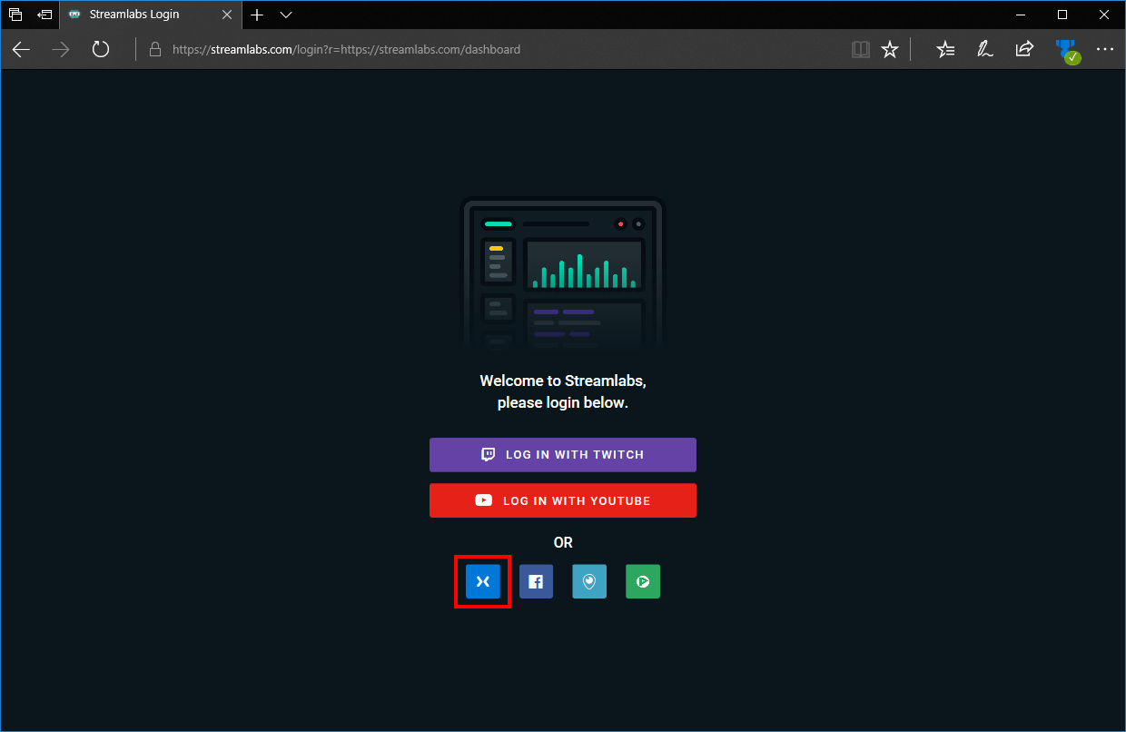
Task: Open the extension icon with green checkmark
Action: click(x=1066, y=51)
